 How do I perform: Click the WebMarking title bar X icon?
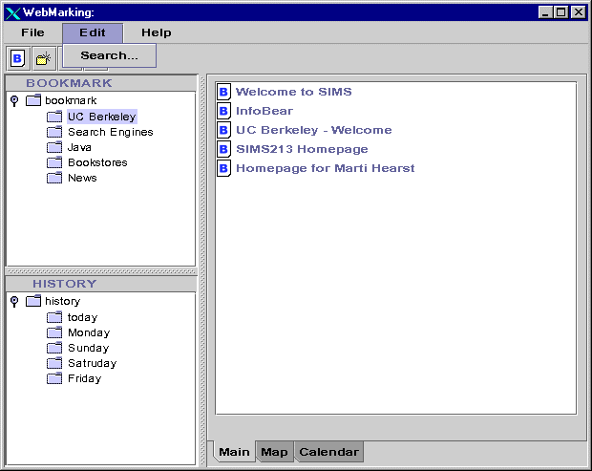tap(12, 13)
